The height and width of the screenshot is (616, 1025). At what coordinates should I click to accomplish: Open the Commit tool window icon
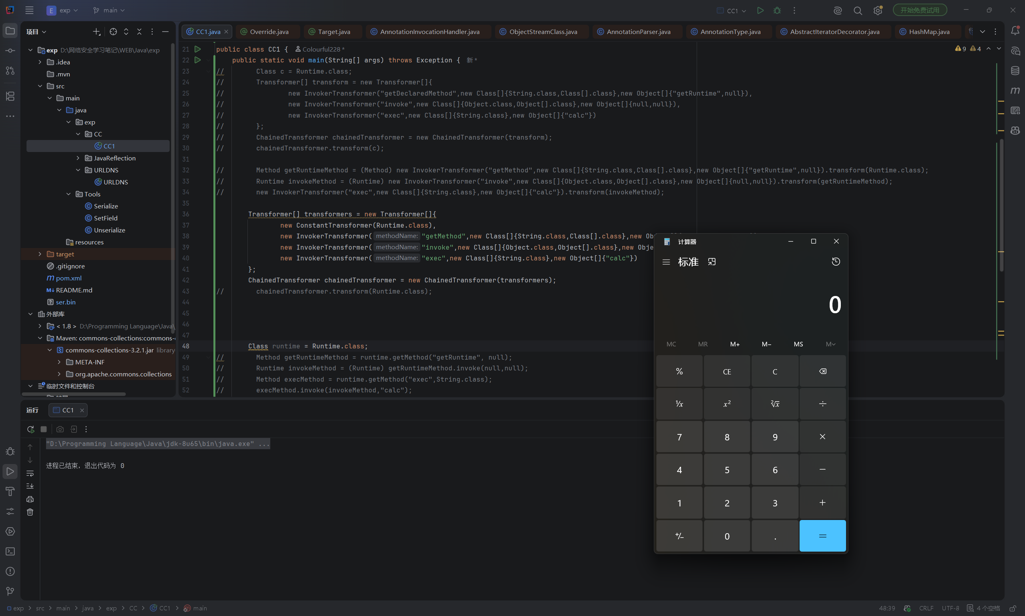point(10,51)
